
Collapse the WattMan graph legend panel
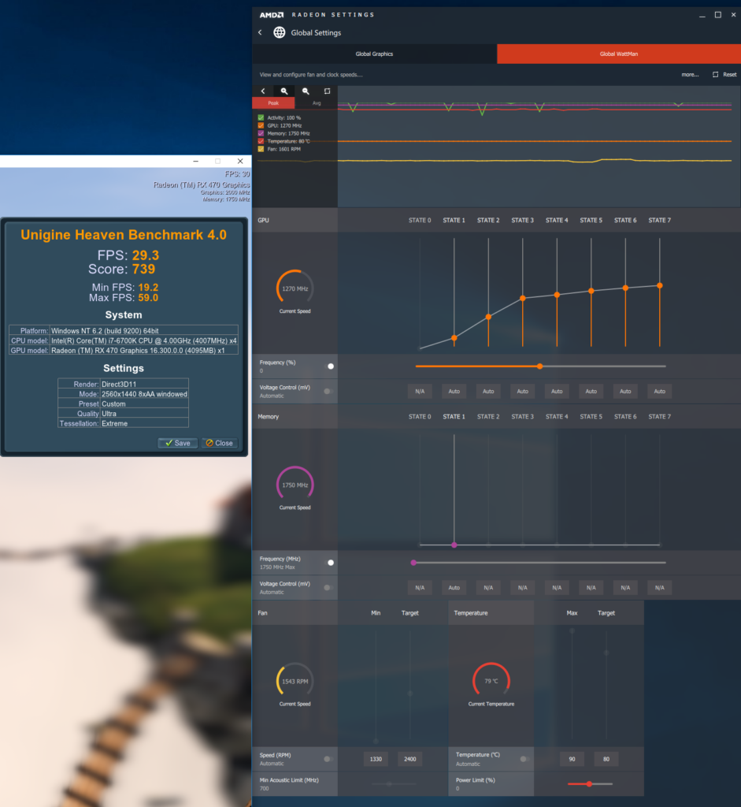pos(263,91)
